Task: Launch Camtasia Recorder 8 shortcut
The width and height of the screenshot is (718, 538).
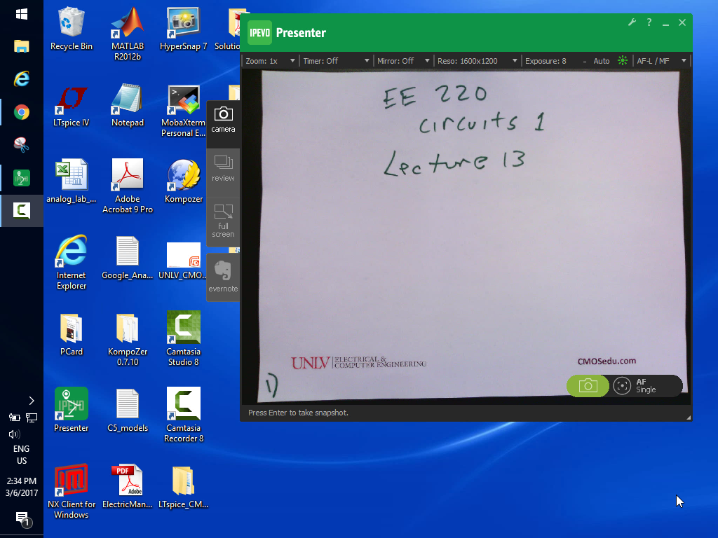Action: coord(183,415)
